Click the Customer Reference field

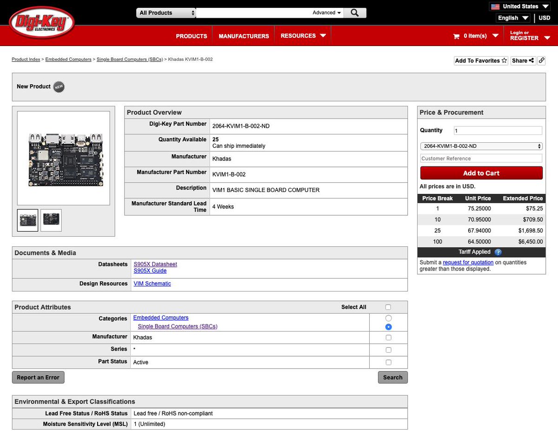coord(481,159)
